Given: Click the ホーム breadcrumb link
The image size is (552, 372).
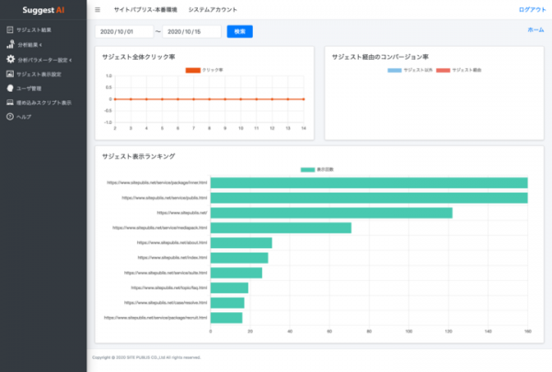Looking at the screenshot, I should 535,30.
